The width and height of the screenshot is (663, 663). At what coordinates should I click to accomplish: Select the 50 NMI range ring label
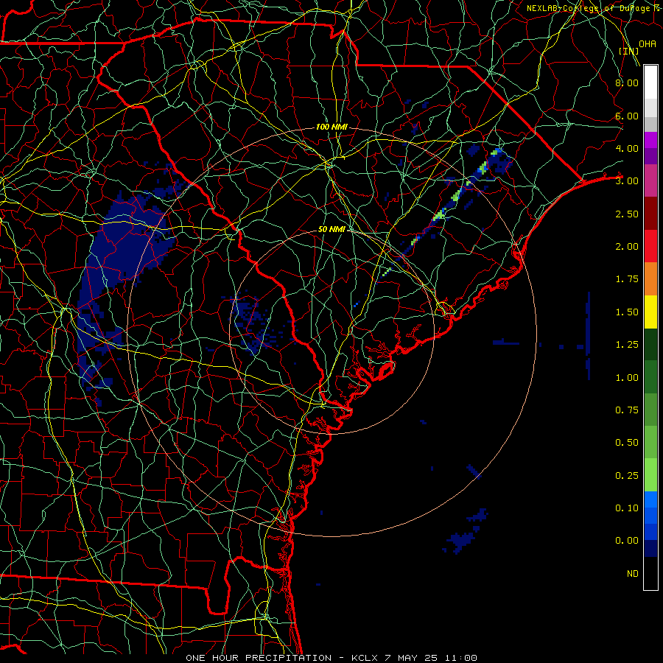(x=331, y=229)
